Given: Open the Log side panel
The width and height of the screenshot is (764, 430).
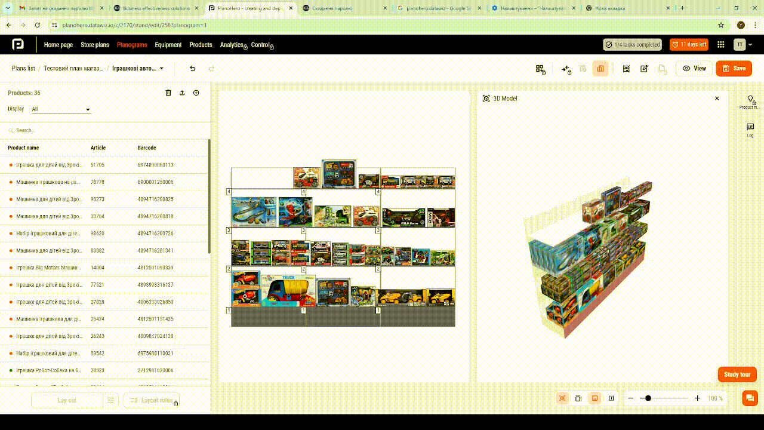Looking at the screenshot, I should (750, 130).
